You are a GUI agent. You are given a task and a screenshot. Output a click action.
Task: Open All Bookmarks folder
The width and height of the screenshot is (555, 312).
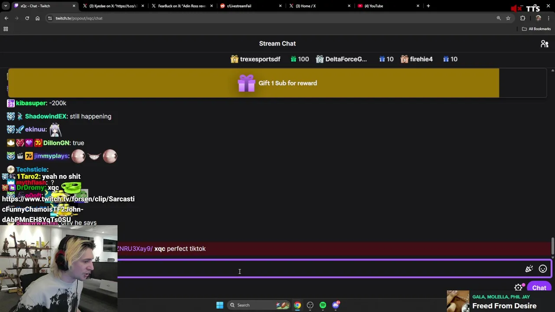point(536,29)
